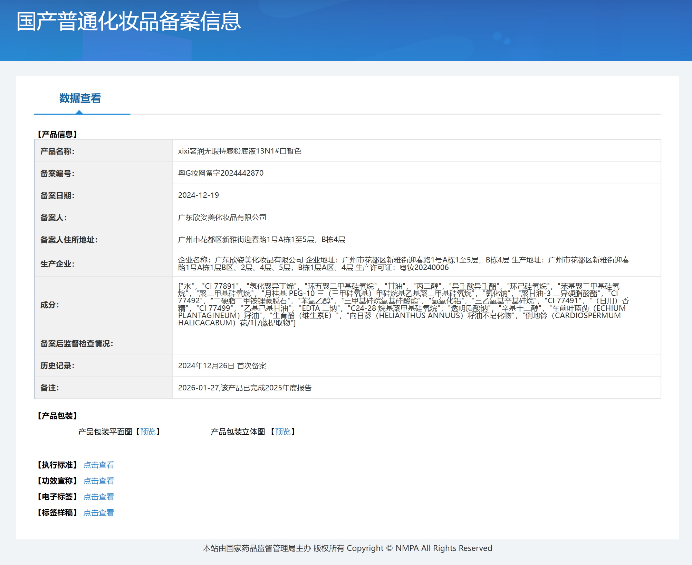Click the 【产品包装】 section heading
Viewport: 692px width, 565px height.
click(57, 416)
